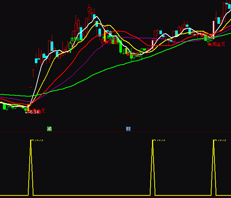The image size is (231, 198).
Task: Click the red star beside rightmost 周金叉
Action: 210,44
